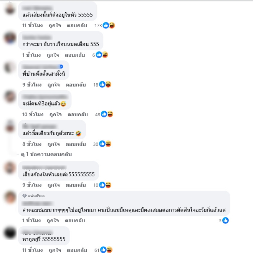The height and width of the screenshot is (253, 253).
Task: Click the verified badge next to the commenter name
Action: (61, 66)
